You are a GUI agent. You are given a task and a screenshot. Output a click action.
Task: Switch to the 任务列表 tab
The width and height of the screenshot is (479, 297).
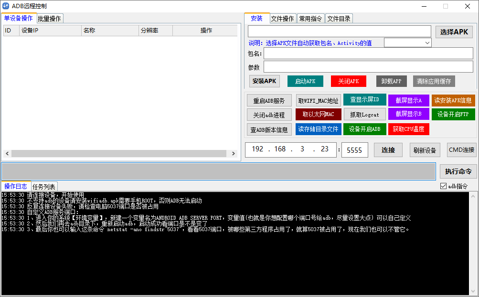(44, 186)
